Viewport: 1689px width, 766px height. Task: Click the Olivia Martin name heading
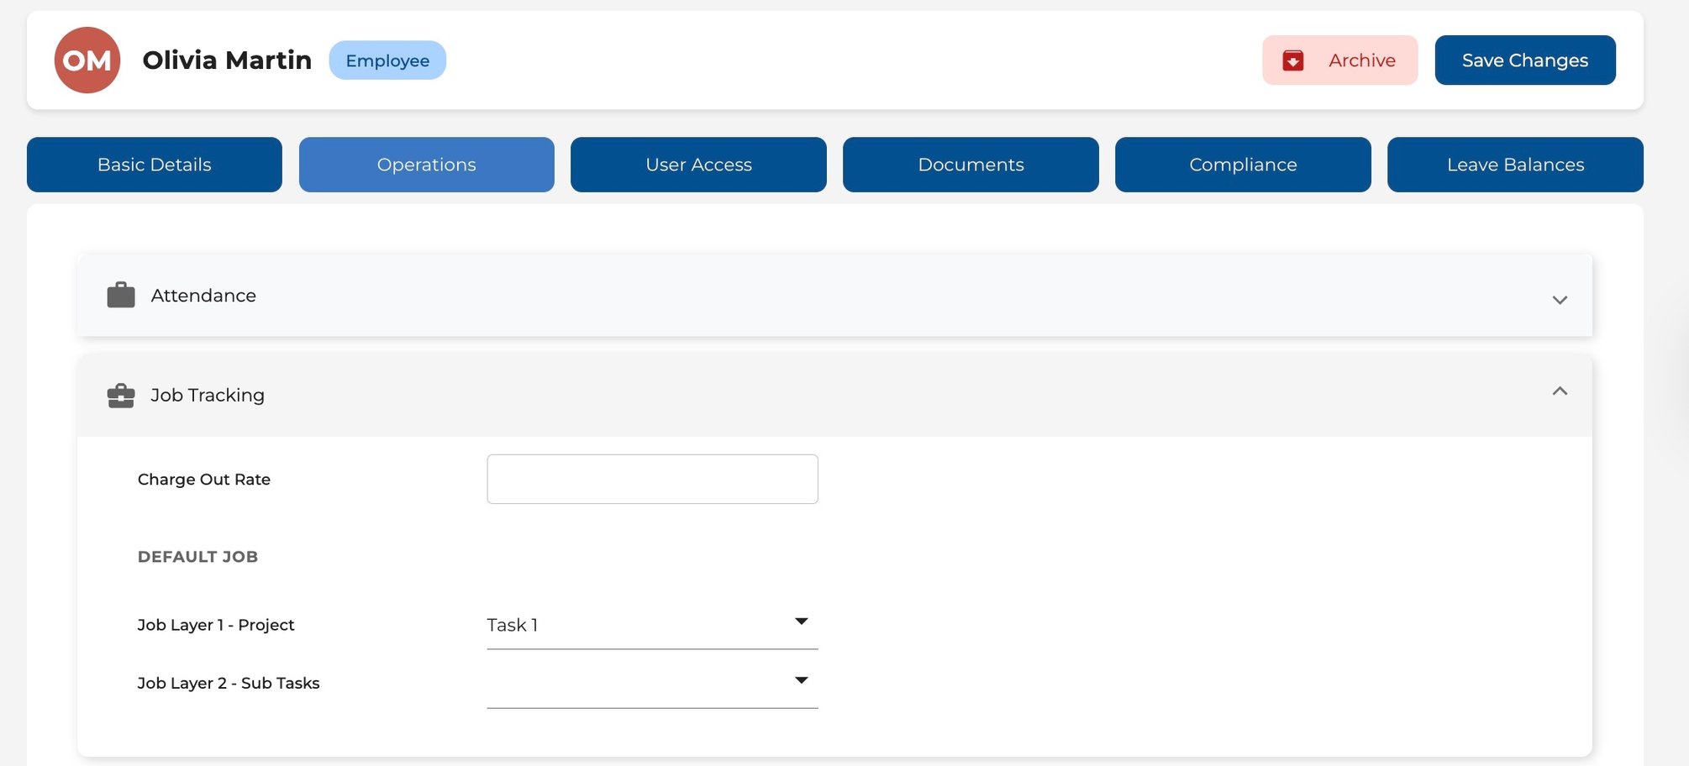click(227, 60)
